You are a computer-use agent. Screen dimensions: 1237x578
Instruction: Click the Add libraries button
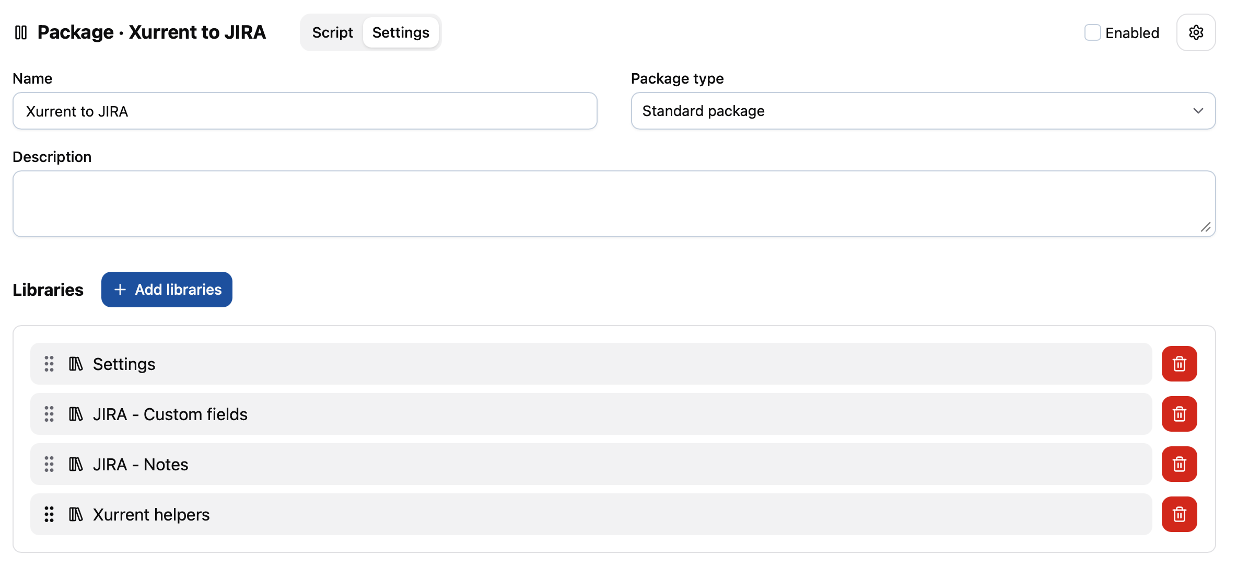pos(167,290)
